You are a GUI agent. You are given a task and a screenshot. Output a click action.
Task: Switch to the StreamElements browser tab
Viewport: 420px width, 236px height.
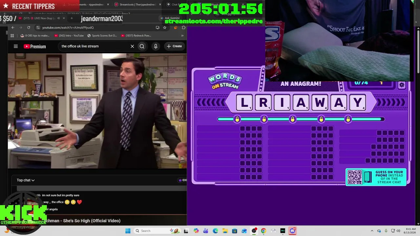click(x=86, y=5)
